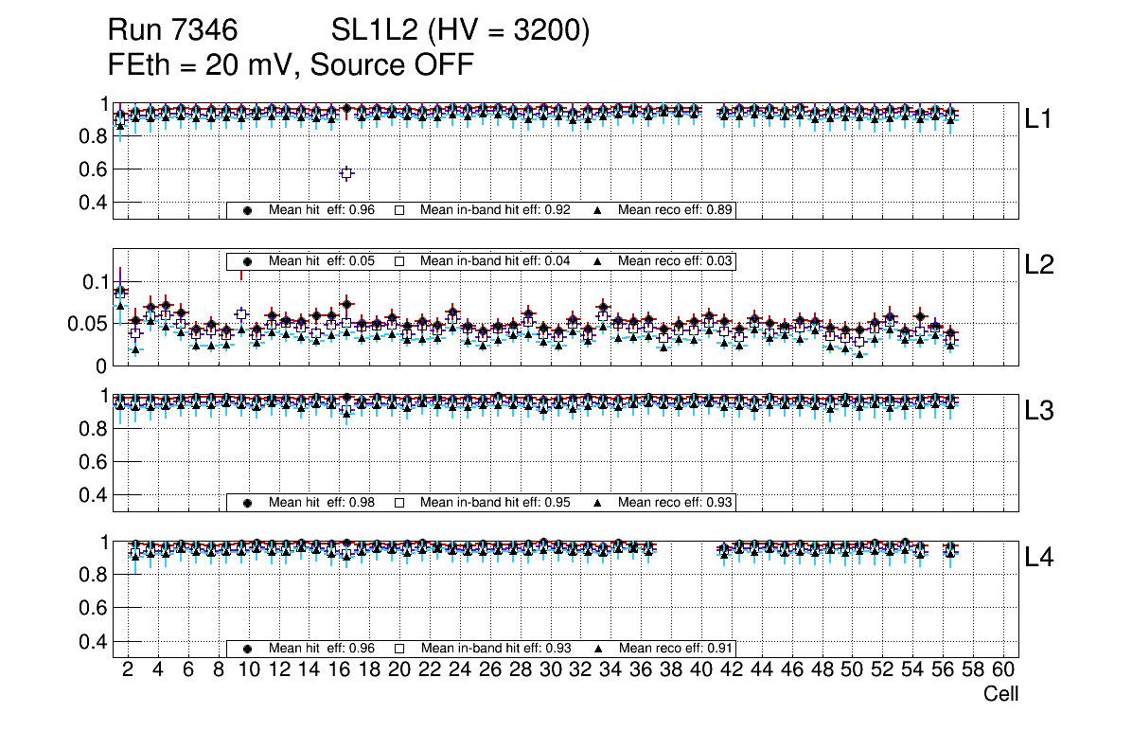
Task: Click the triangle marker in L2 legend
Action: coord(598,261)
